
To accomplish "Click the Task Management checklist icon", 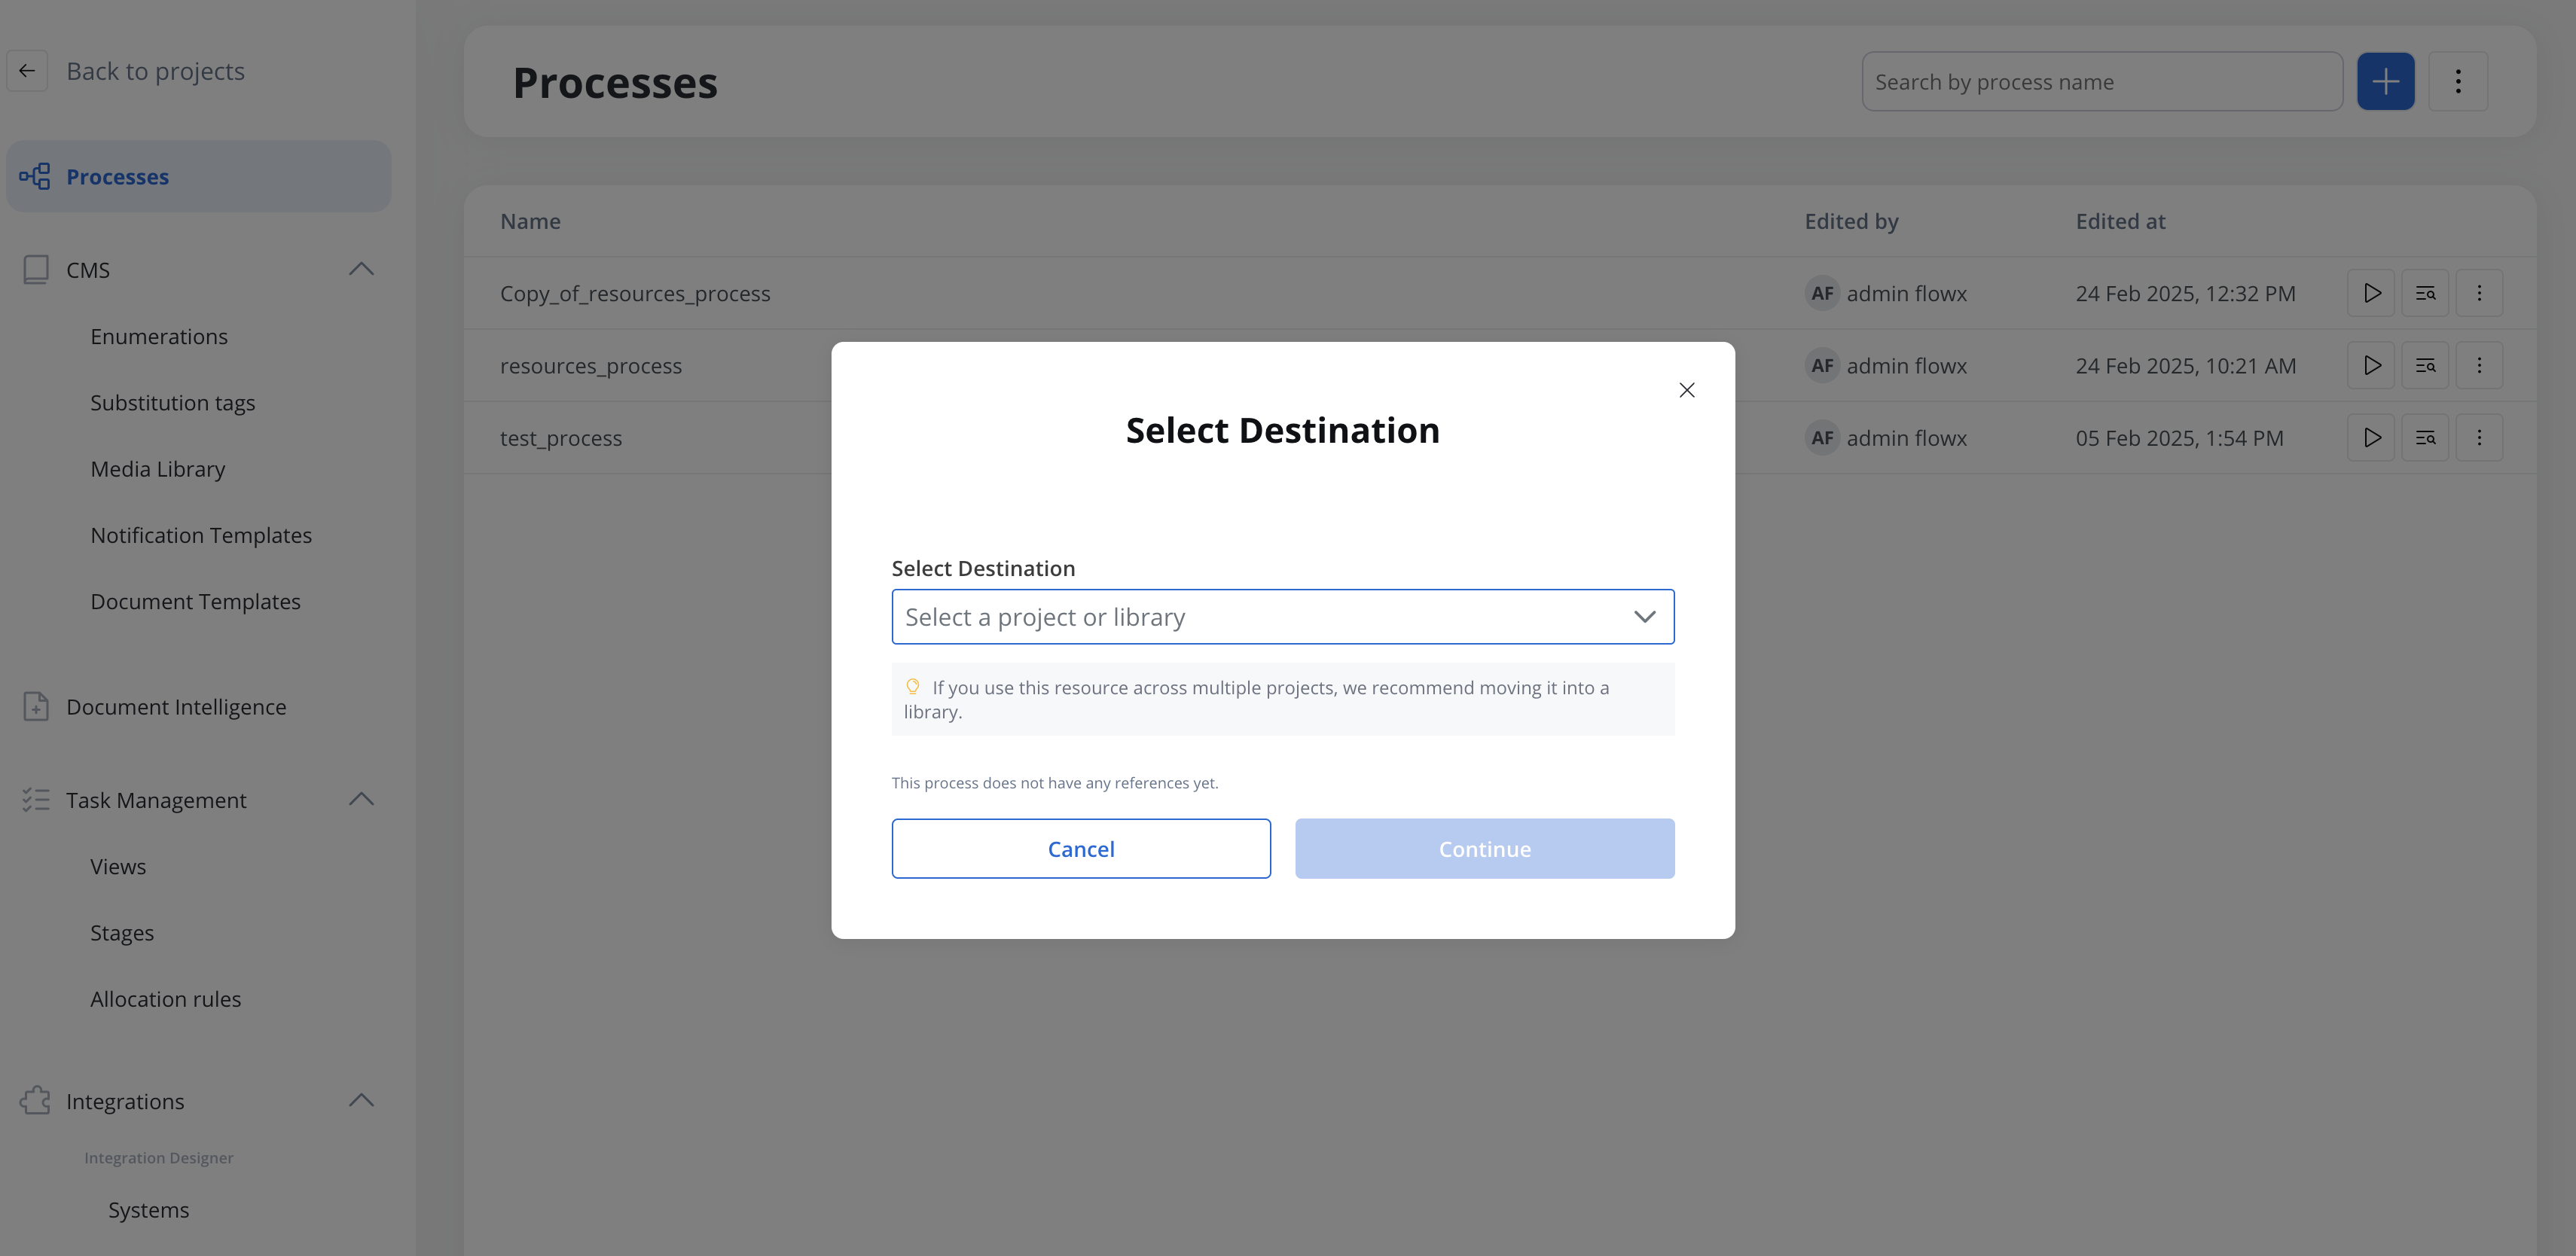I will [36, 800].
